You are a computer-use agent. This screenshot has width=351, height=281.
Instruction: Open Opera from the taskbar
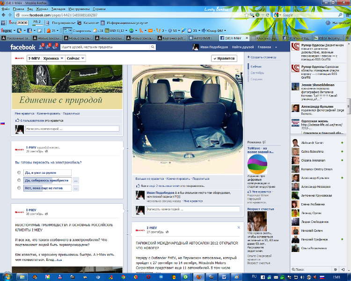148,277
